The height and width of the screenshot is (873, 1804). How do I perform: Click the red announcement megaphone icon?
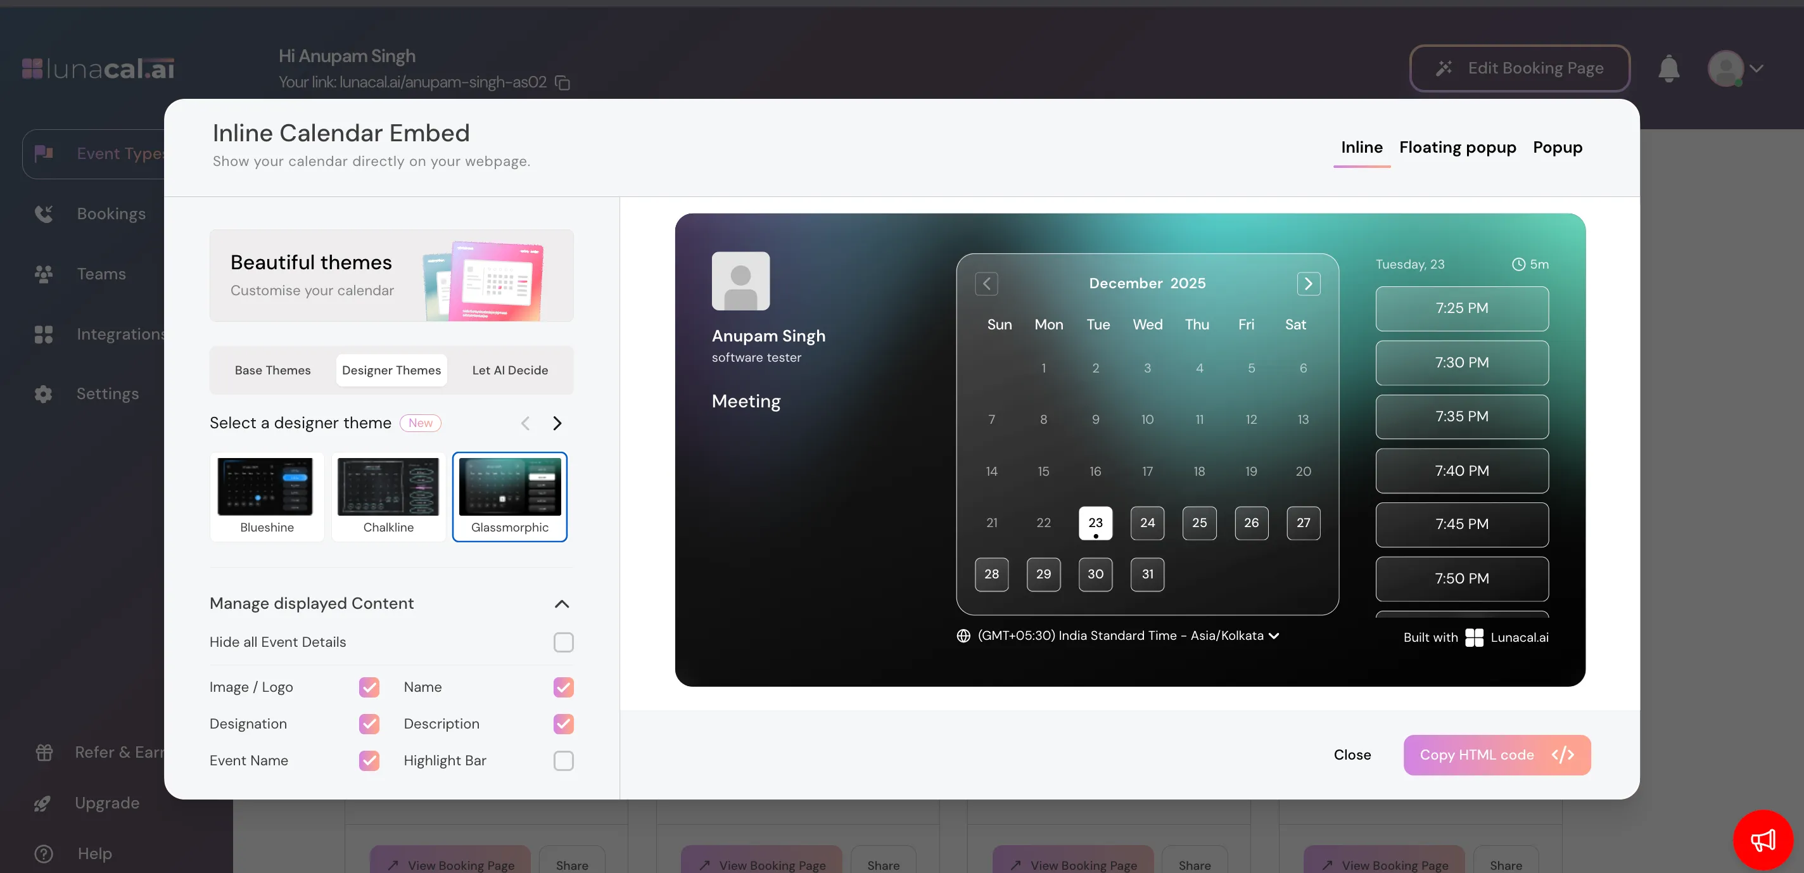[1762, 839]
